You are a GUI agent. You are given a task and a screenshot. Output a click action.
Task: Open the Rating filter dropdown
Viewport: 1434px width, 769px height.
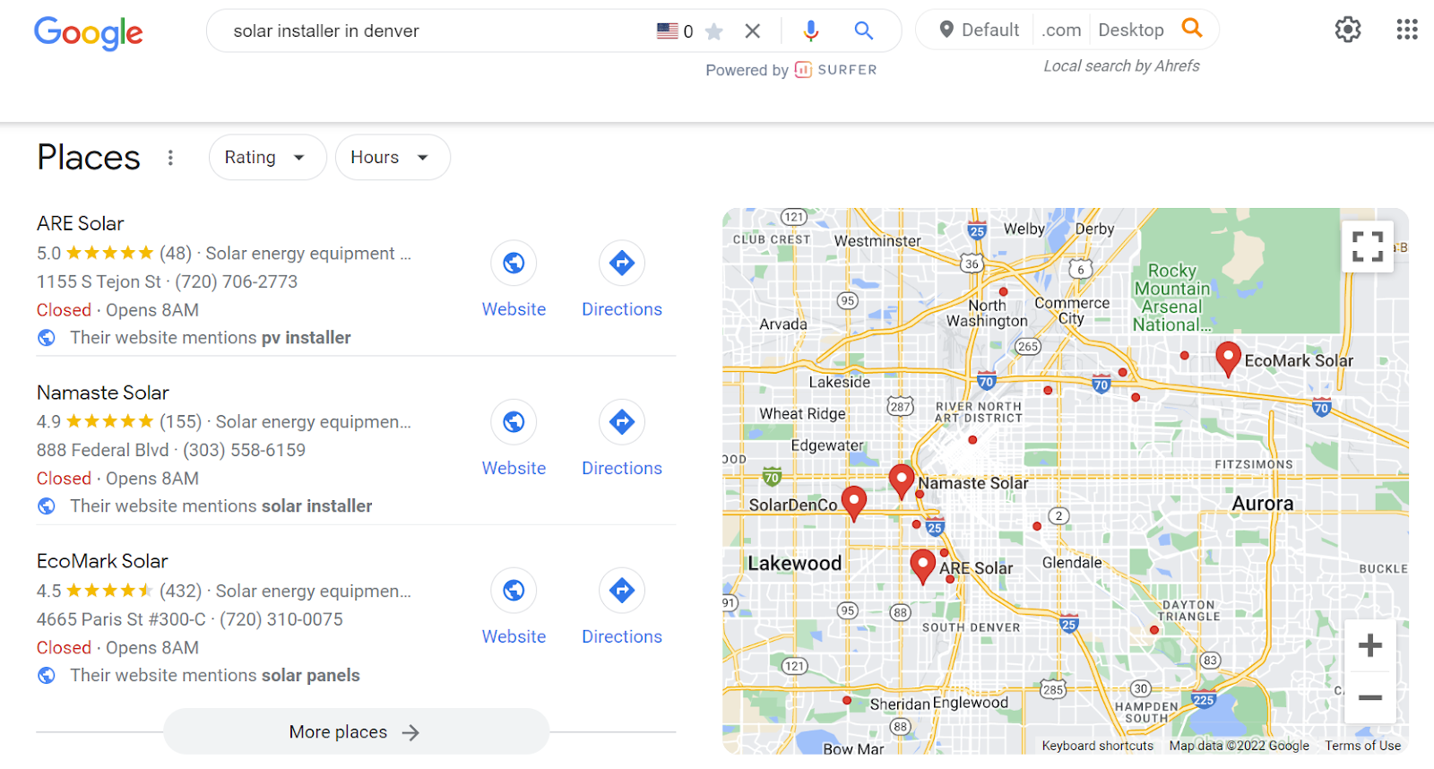pyautogui.click(x=267, y=158)
